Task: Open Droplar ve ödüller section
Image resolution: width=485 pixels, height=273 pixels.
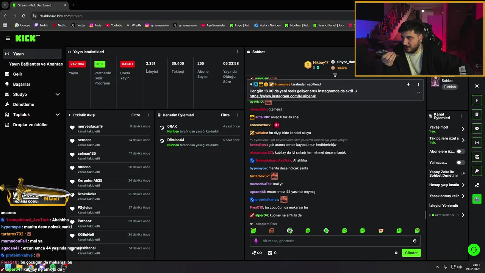Action: coord(30,125)
